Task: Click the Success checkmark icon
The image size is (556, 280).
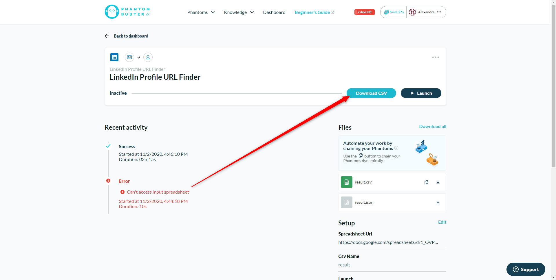Action: click(108, 146)
